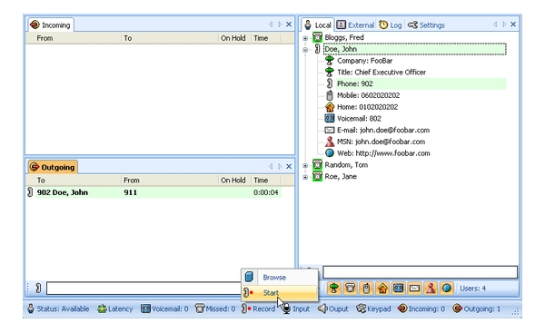Click call time 0:00:04 cell
545x333 pixels.
point(266,192)
